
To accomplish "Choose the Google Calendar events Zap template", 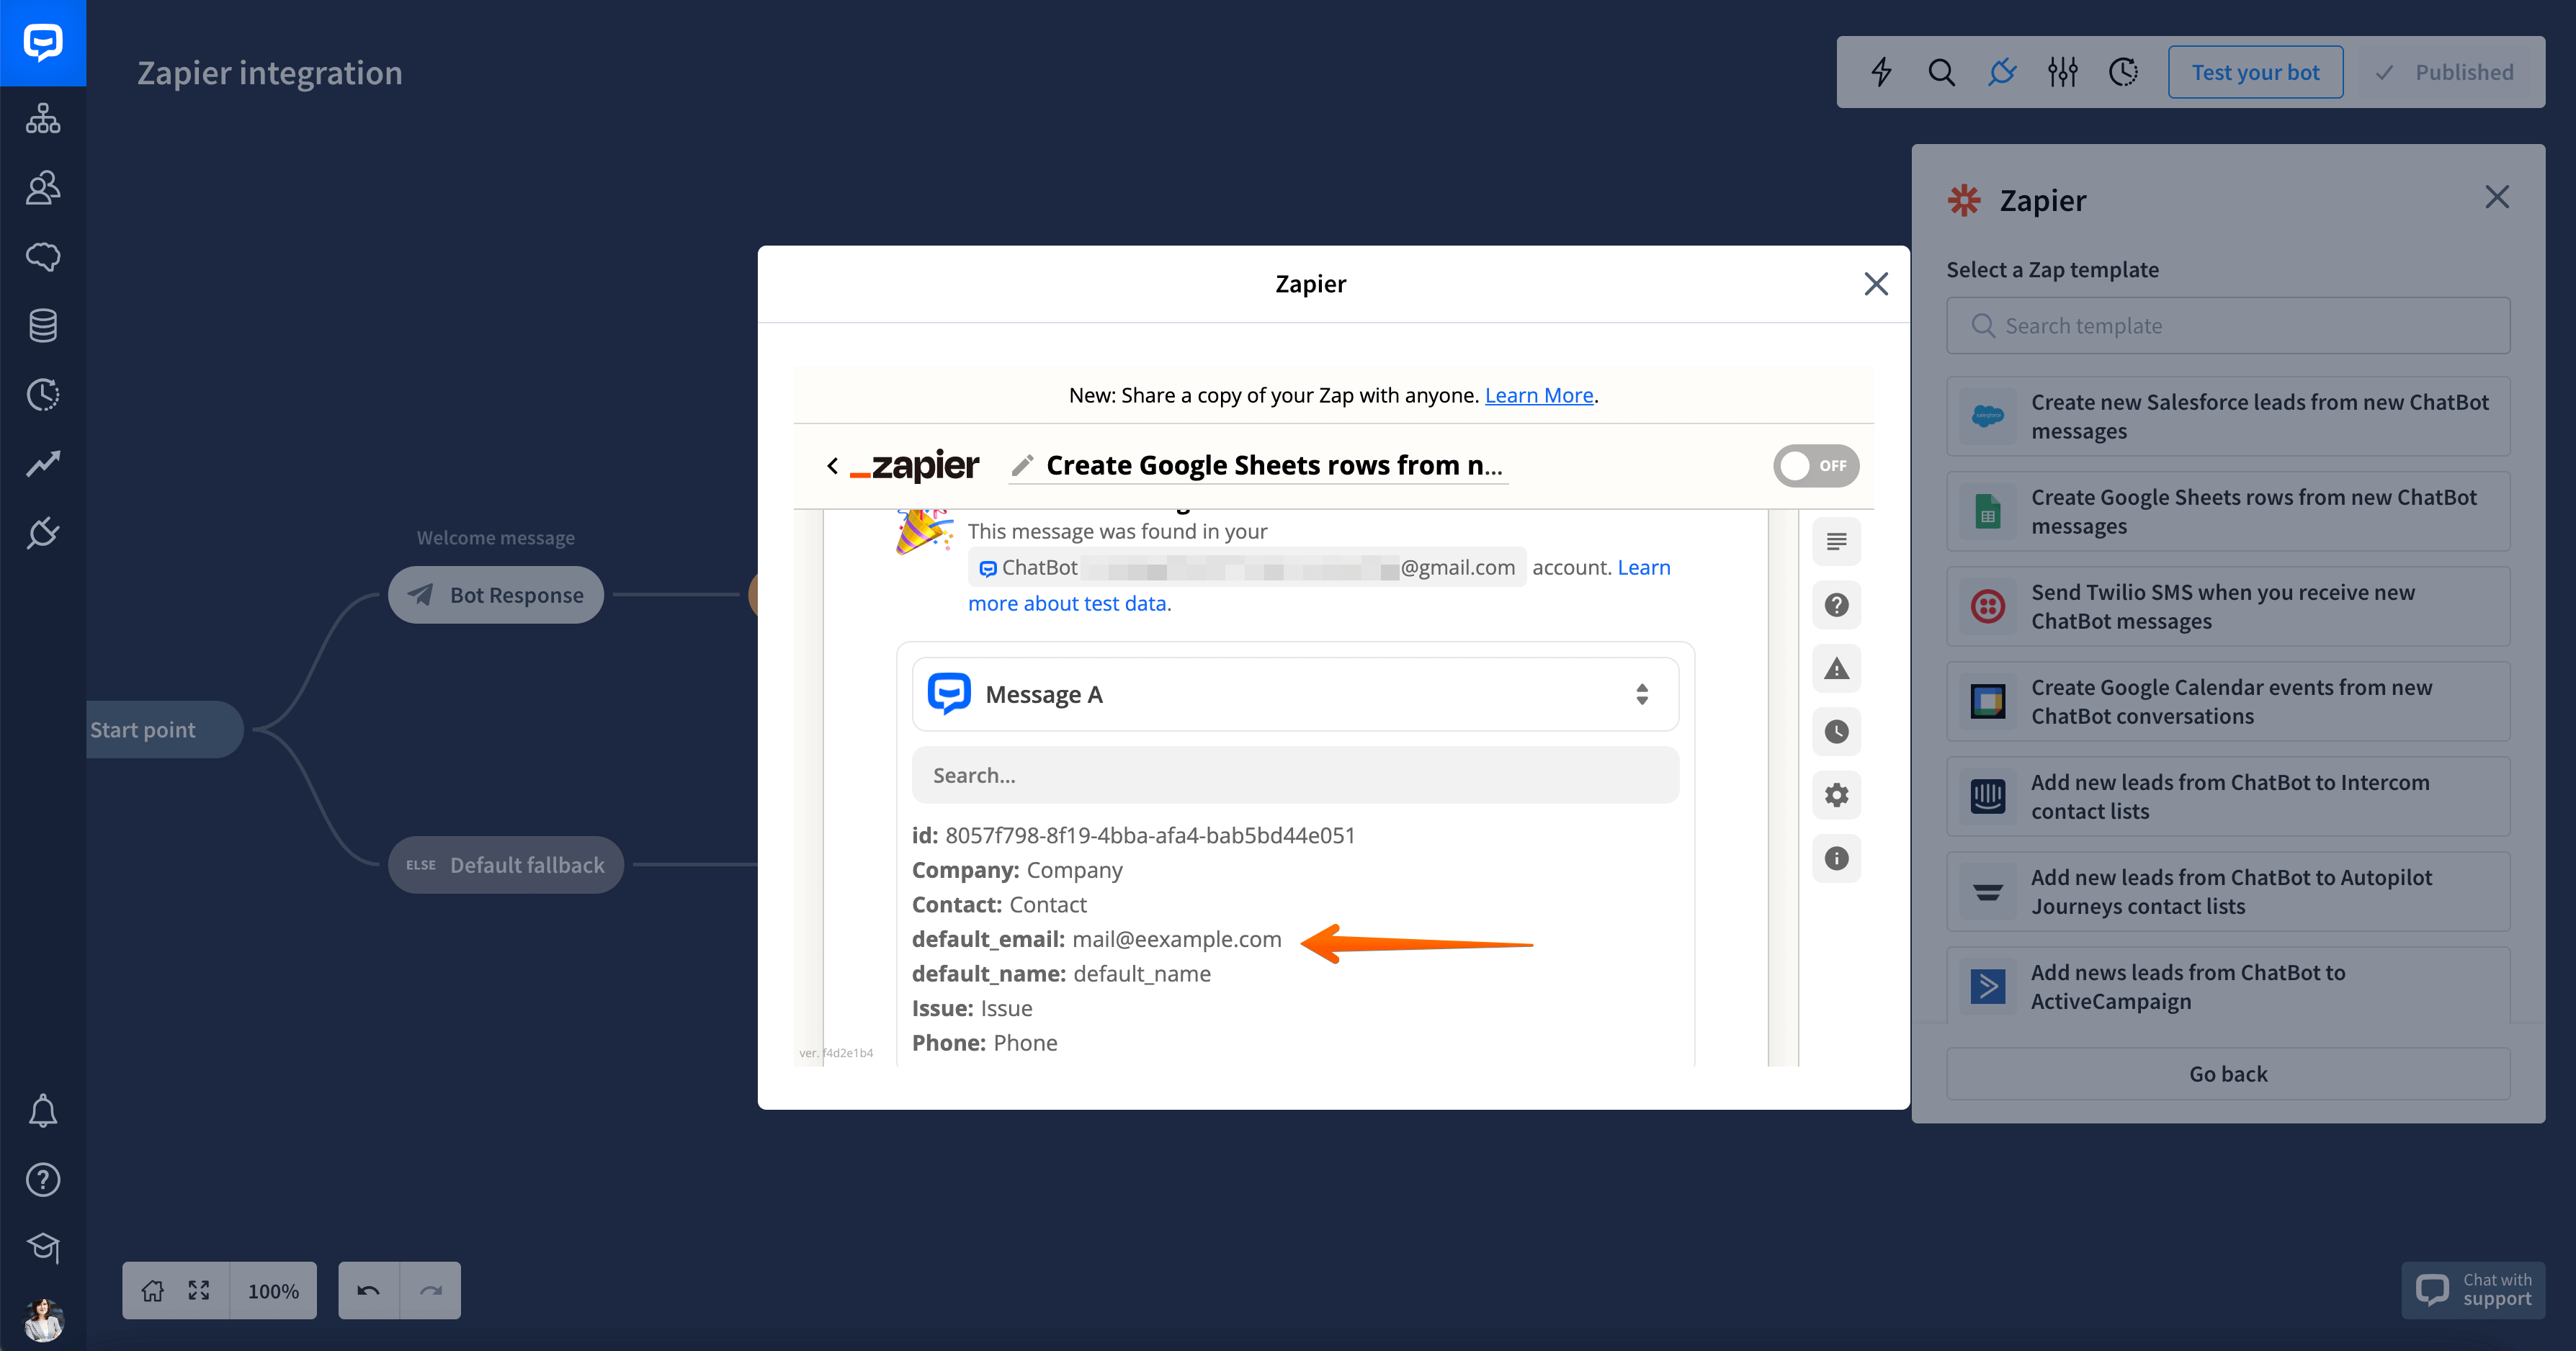I will [x=2228, y=702].
